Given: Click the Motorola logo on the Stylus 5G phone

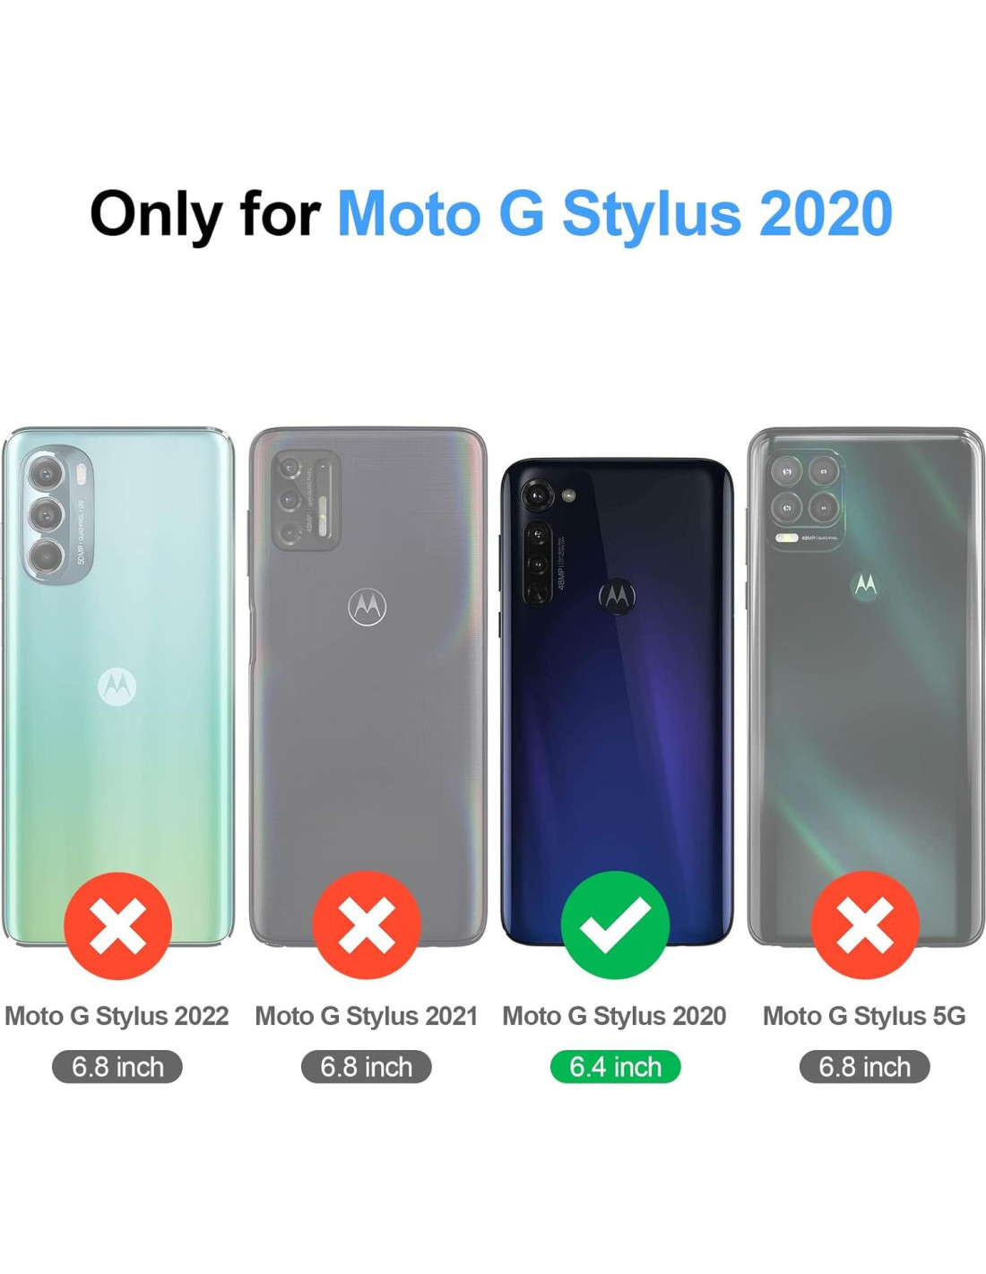Looking at the screenshot, I should (865, 585).
